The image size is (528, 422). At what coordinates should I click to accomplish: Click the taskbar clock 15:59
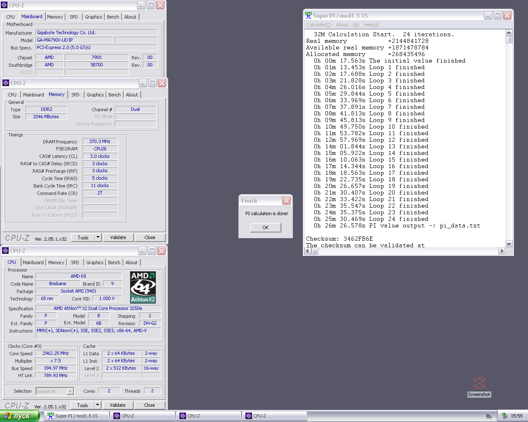click(516, 416)
